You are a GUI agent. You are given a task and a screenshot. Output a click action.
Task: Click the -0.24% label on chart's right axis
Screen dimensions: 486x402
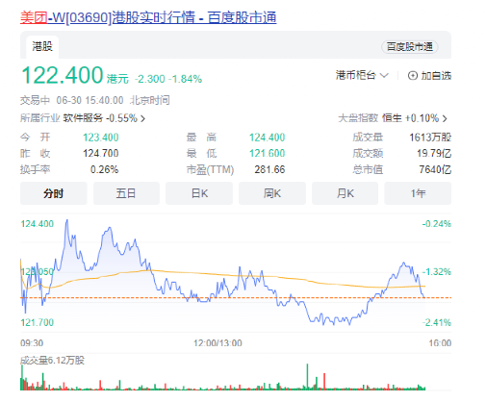point(437,224)
